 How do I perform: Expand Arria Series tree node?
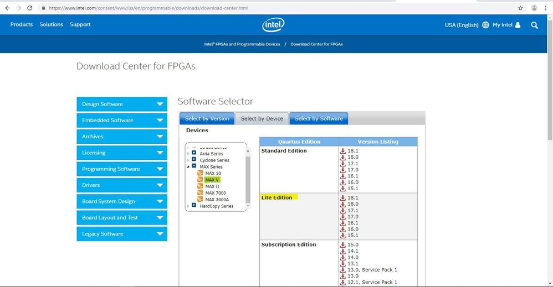pyautogui.click(x=193, y=153)
